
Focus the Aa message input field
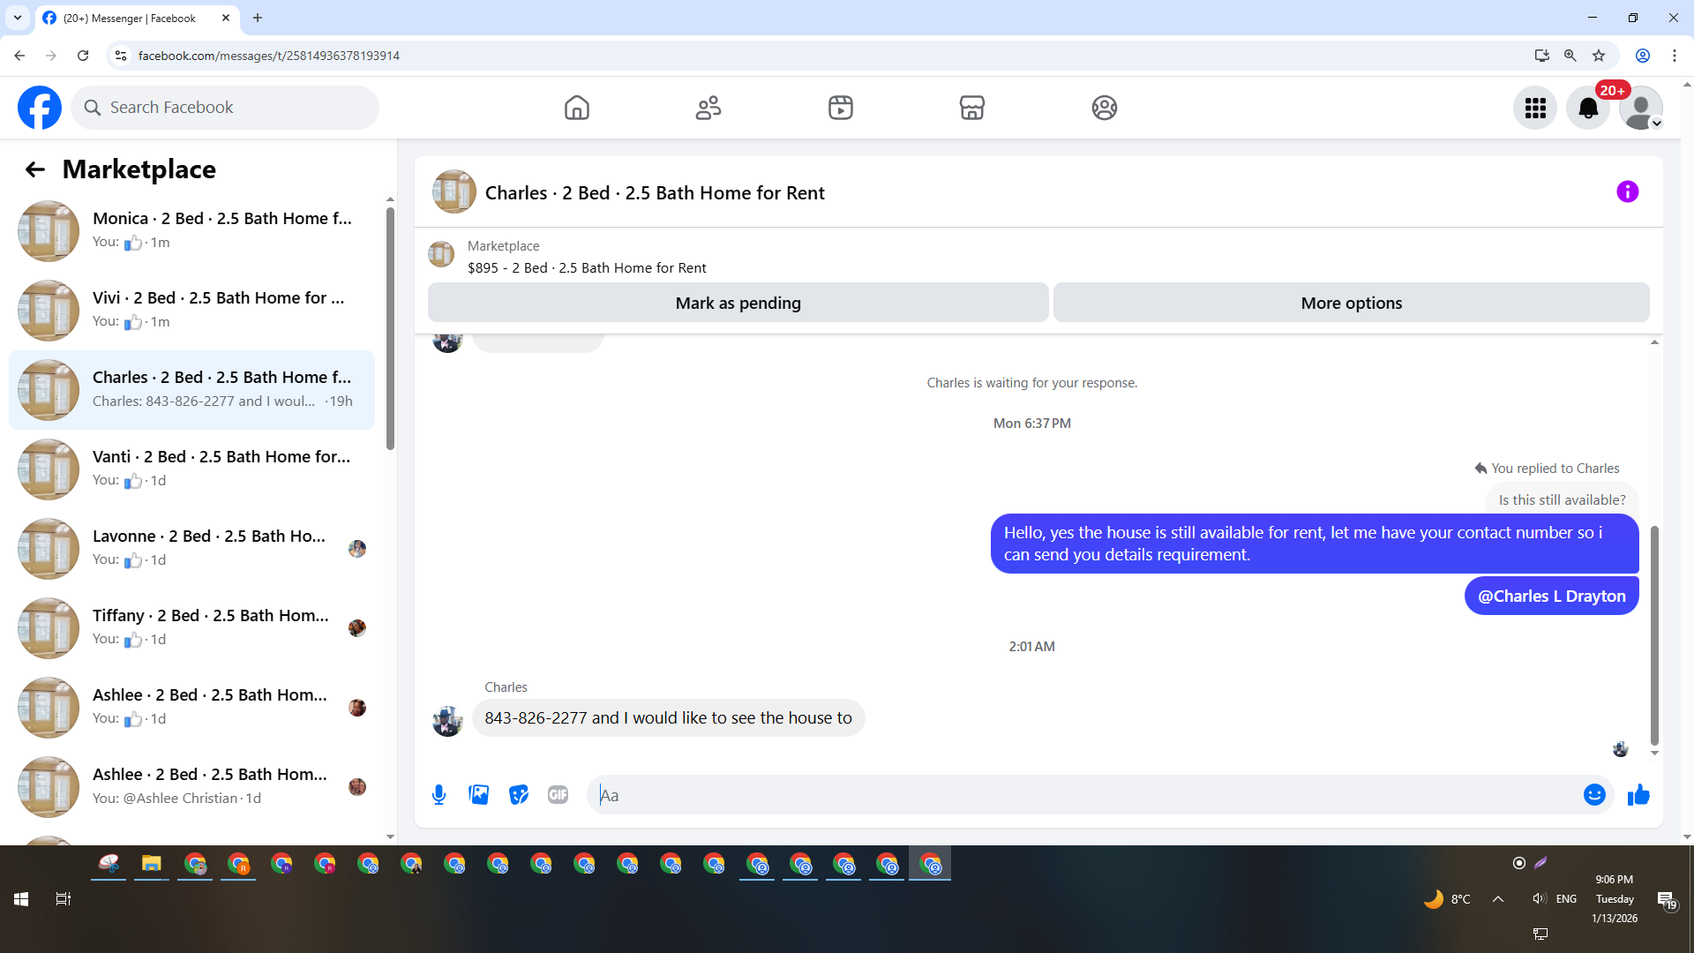point(1085,795)
